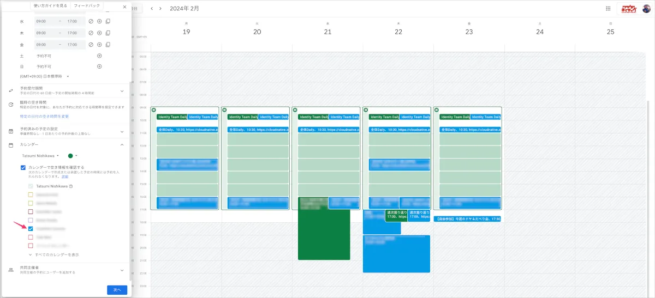Open the 全体Daily event on Thursday 22
The height and width of the screenshot is (298, 655).
point(399,130)
